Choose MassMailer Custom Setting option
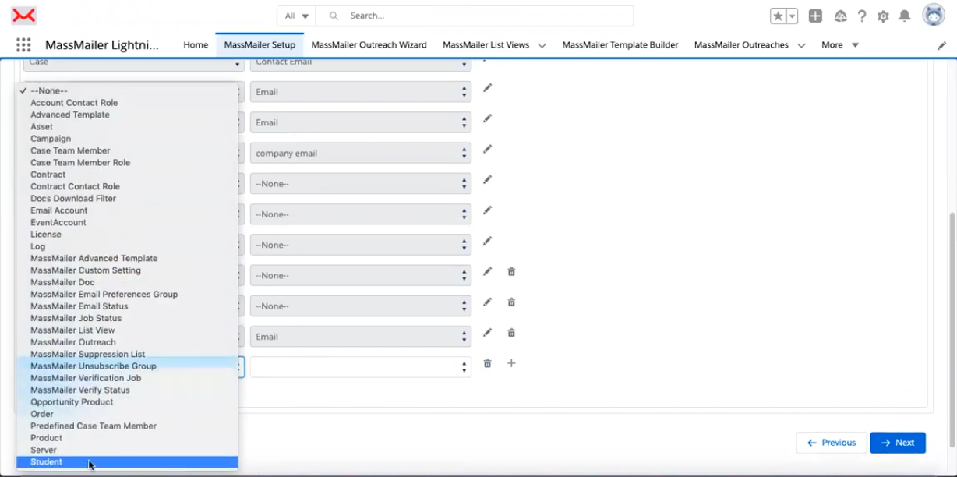Screen dimensions: 957x477 pyautogui.click(x=127, y=270)
